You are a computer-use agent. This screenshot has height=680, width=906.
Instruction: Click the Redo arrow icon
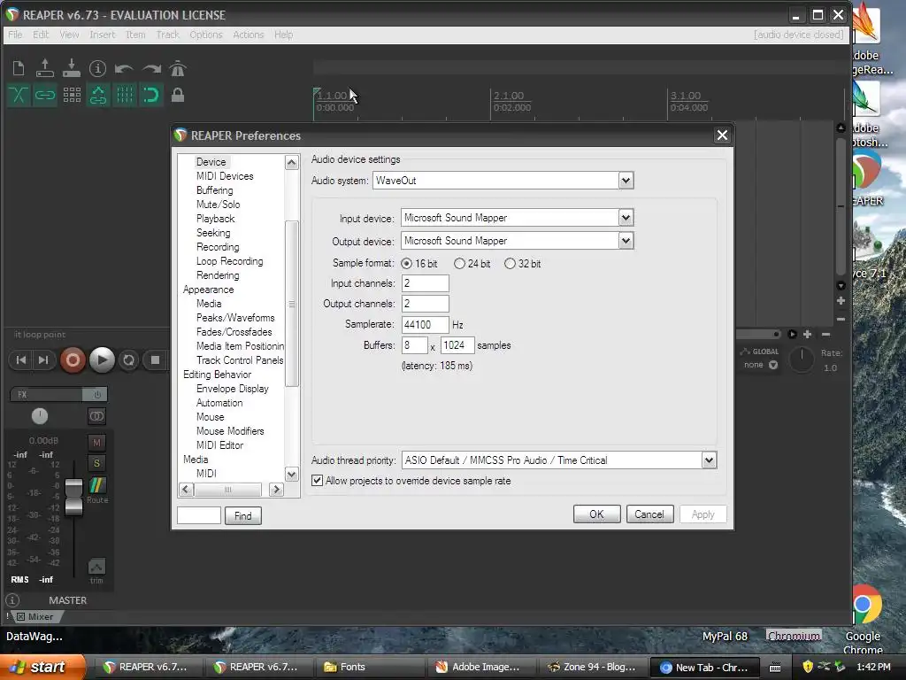[150, 69]
